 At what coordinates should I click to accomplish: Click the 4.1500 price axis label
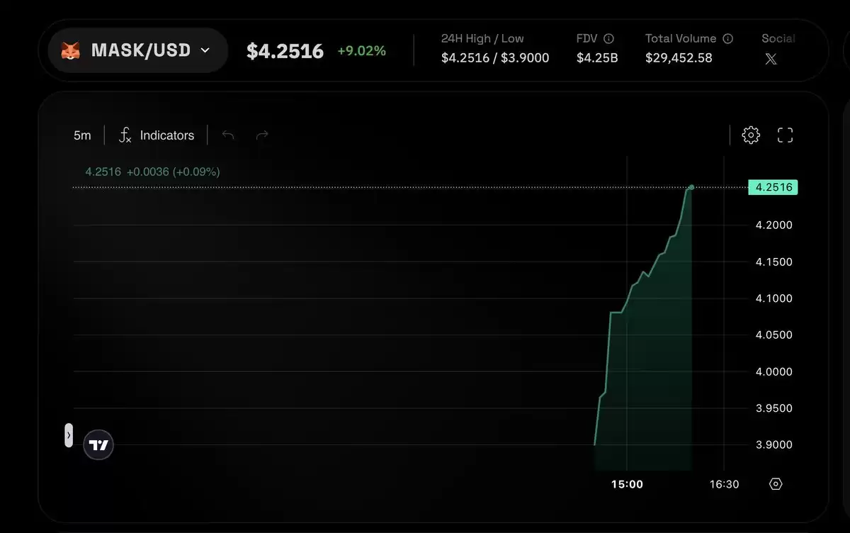click(773, 262)
